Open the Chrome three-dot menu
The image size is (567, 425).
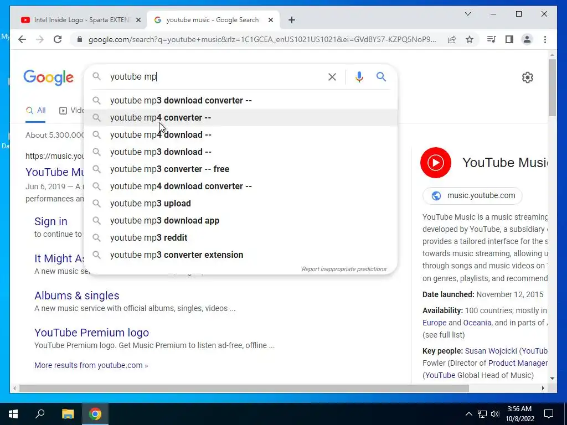point(545,39)
